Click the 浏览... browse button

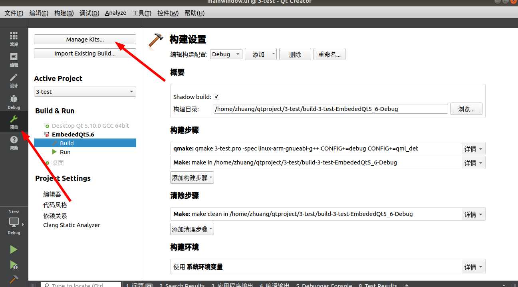click(466, 109)
